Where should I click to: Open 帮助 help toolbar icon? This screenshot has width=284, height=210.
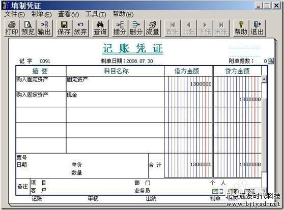(241, 28)
